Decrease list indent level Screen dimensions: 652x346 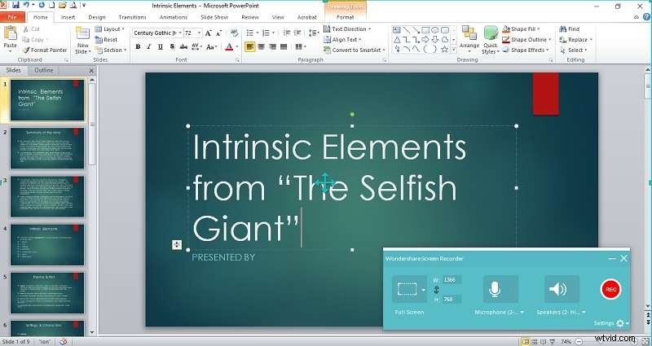pyautogui.click(x=287, y=33)
